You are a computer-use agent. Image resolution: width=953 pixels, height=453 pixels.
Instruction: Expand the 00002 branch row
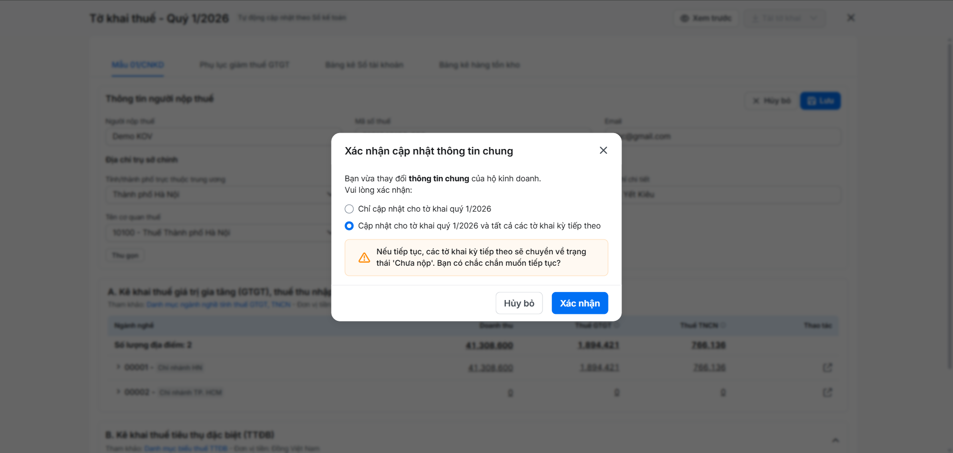[x=118, y=392]
